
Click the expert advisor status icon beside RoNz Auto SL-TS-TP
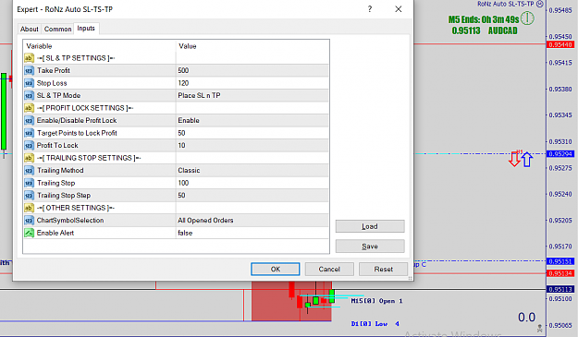(540, 4)
